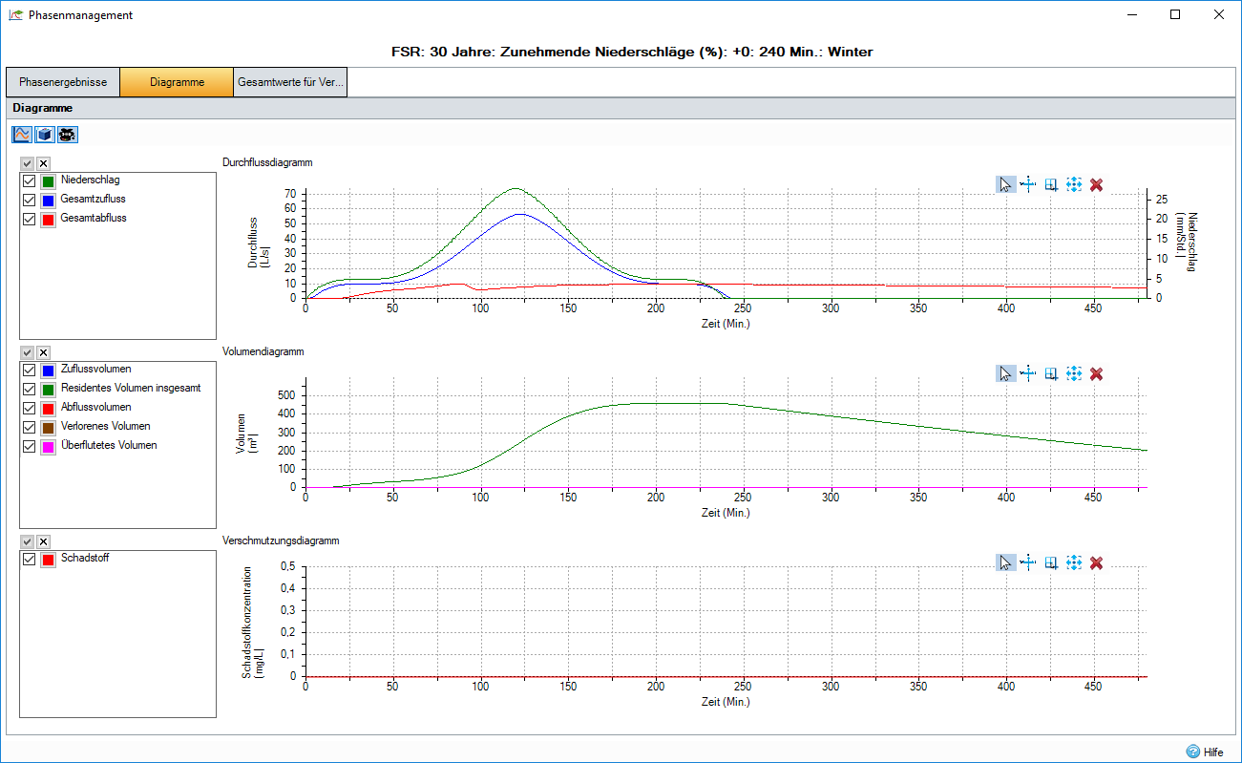Check all series above the Zuflussvolumen list
Screen dimensions: 1242x763
pos(28,353)
